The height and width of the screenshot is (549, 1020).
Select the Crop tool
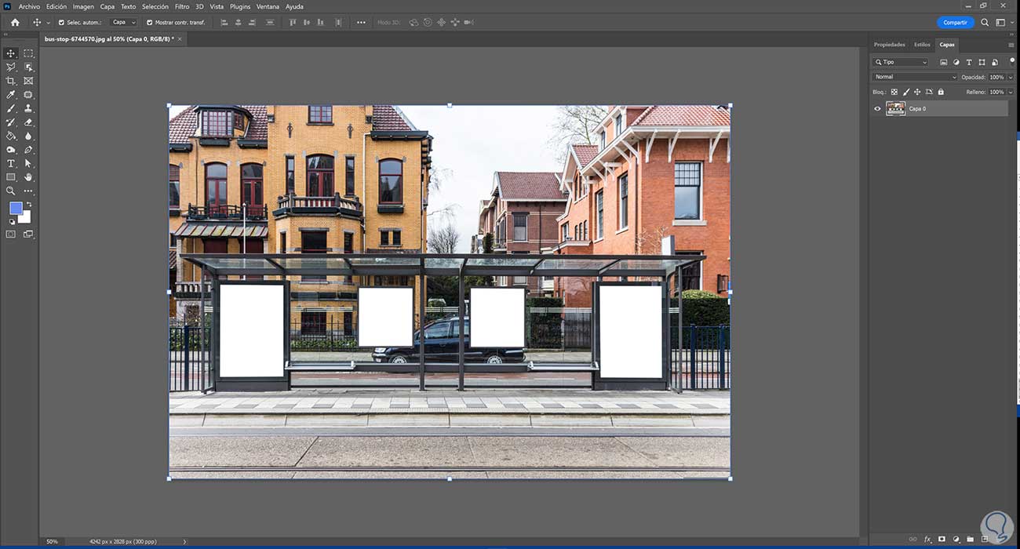pos(11,81)
